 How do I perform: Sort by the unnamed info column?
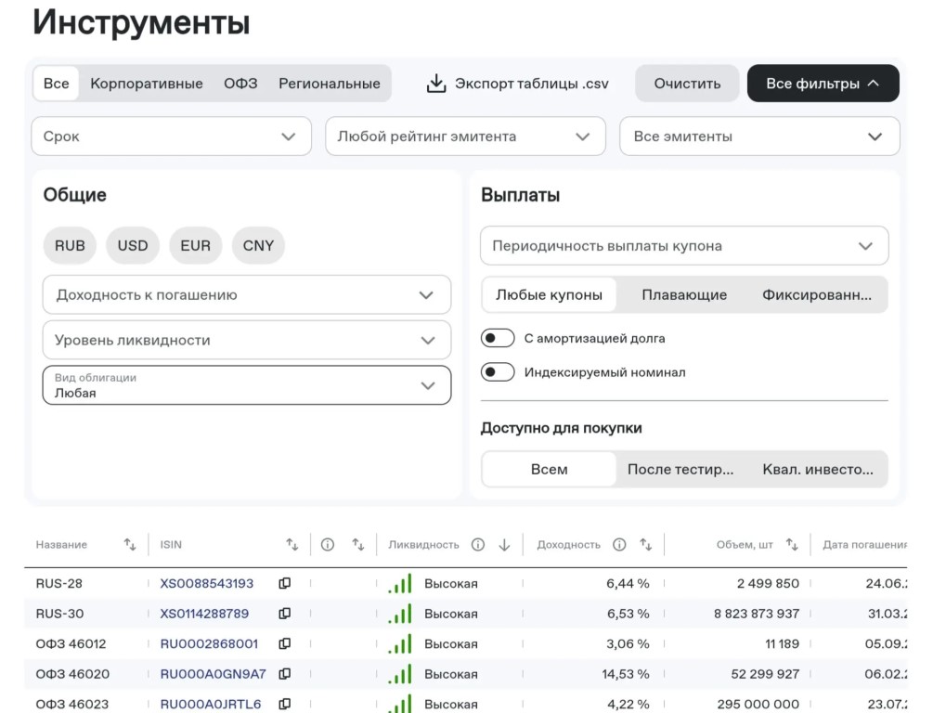pyautogui.click(x=357, y=544)
